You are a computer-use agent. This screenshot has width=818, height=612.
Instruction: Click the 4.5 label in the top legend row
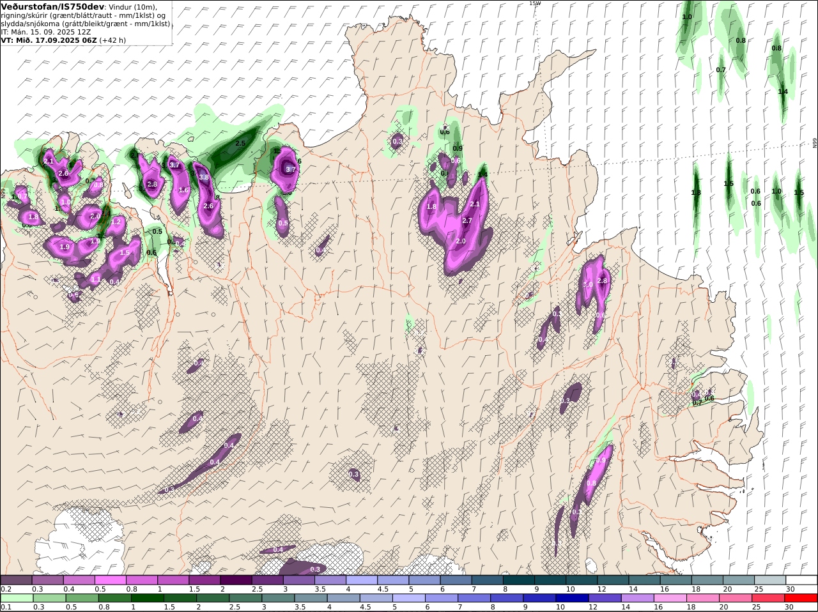tap(382, 589)
